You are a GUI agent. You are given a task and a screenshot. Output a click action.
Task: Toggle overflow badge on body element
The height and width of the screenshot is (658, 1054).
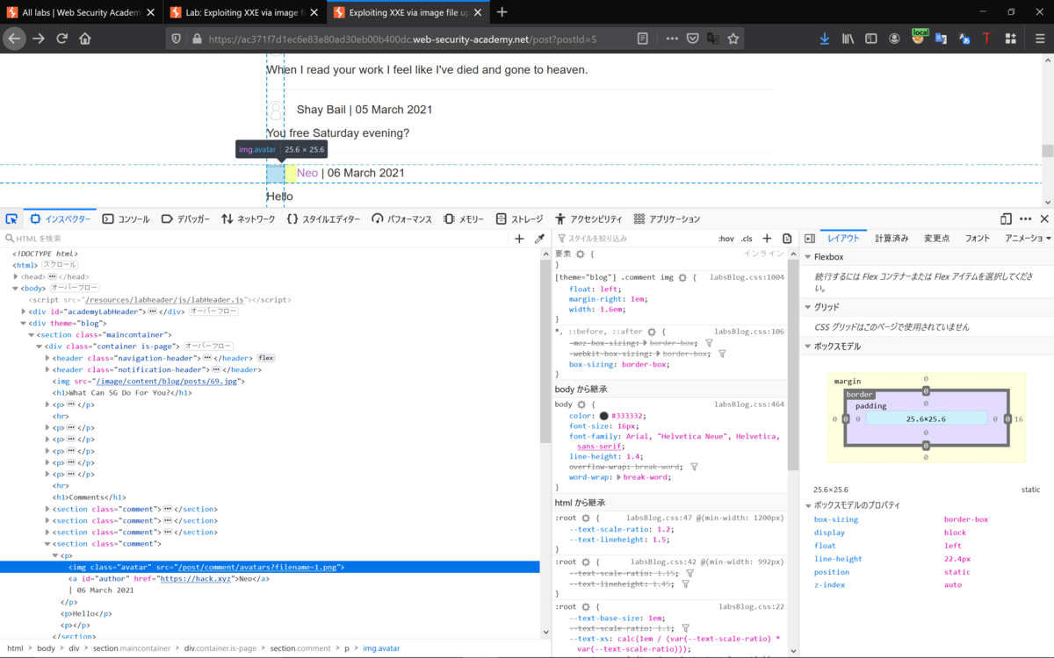coord(74,288)
